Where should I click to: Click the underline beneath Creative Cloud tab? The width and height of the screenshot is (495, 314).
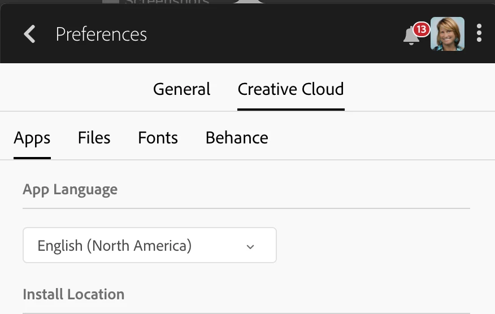coord(290,109)
